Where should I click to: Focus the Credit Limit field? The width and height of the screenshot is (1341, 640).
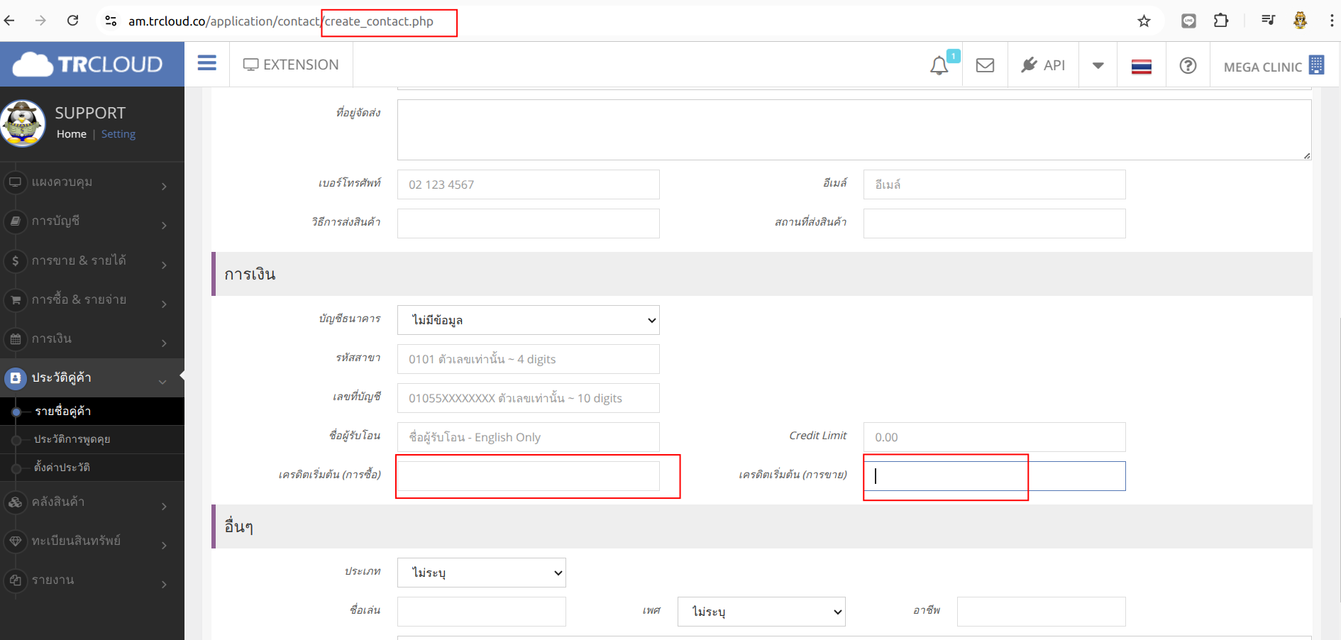[x=994, y=437]
